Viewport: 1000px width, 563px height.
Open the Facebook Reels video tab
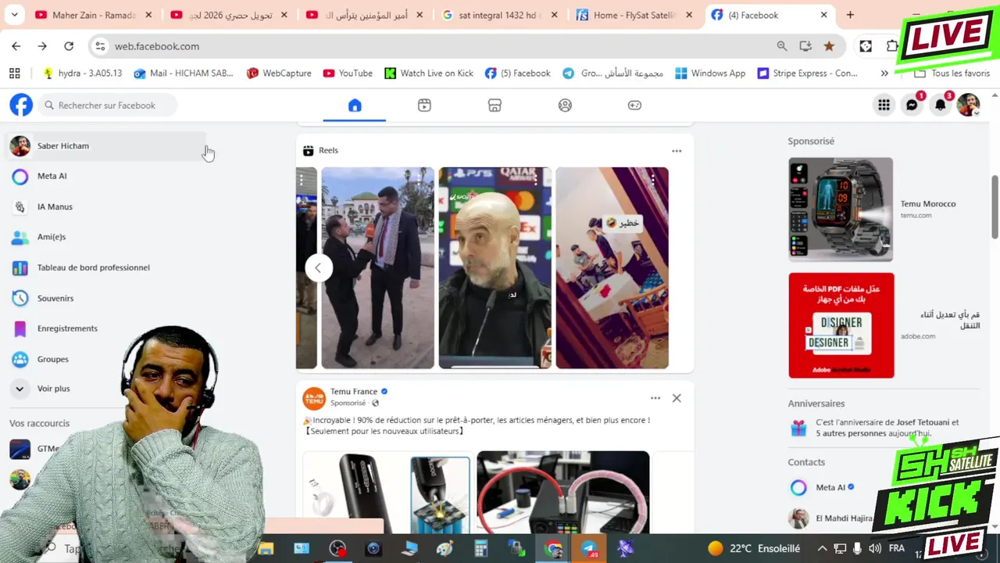click(x=424, y=106)
